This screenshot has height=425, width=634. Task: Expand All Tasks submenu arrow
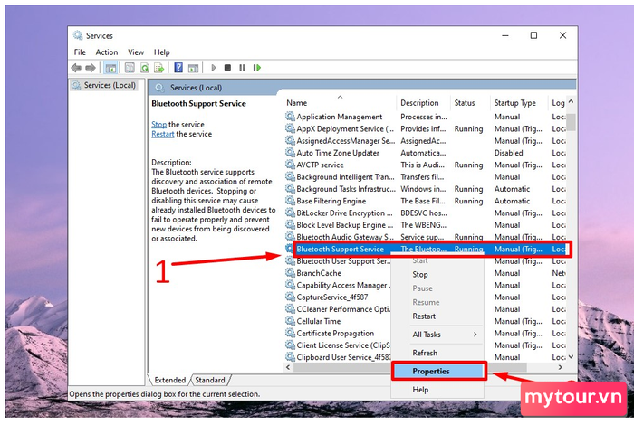[x=475, y=335]
